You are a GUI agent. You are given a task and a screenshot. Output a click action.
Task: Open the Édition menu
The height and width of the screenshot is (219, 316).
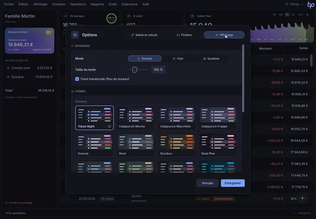pos(24,4)
